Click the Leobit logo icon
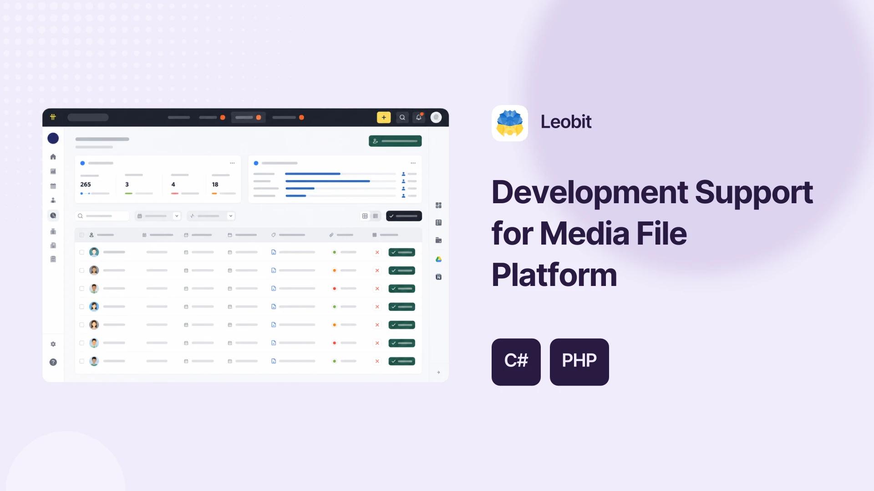The width and height of the screenshot is (874, 491). 510,123
